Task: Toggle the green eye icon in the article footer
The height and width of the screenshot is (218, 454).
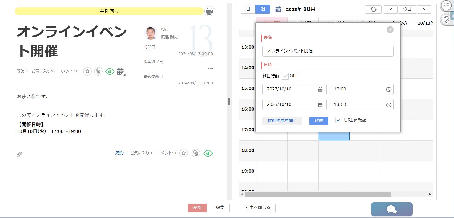Action: point(208,153)
